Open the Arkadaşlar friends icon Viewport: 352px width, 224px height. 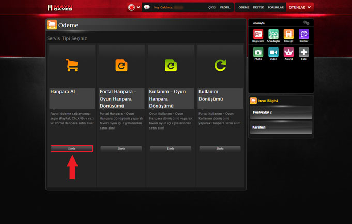tap(273, 34)
